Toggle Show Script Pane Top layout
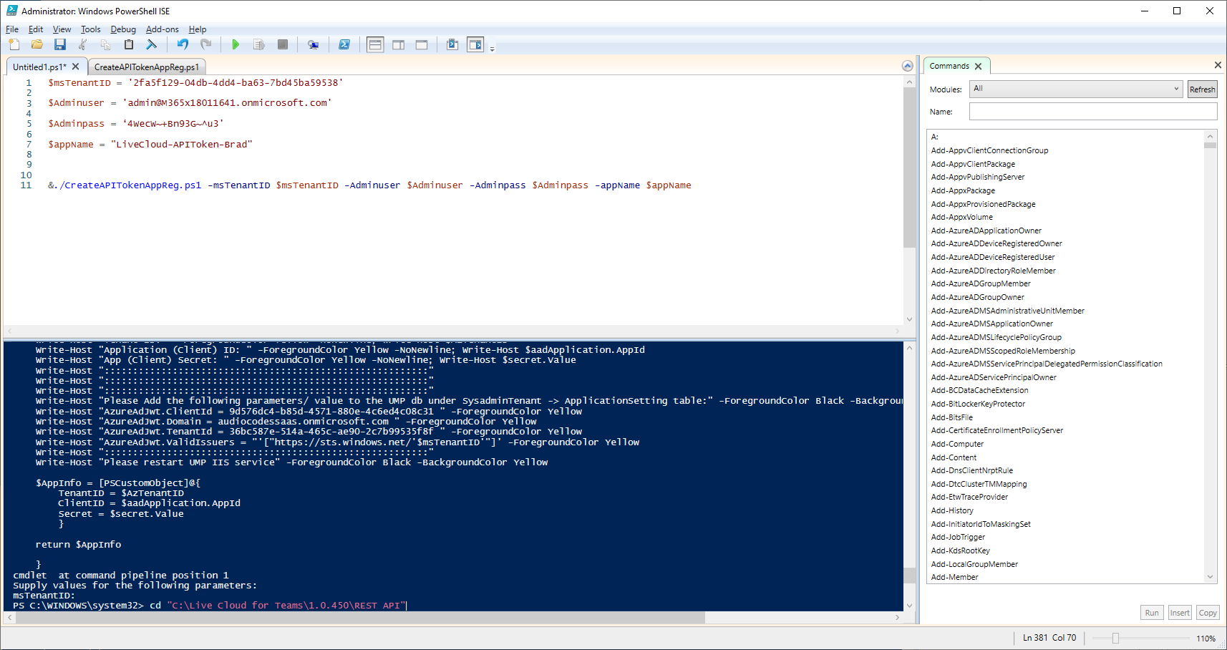The height and width of the screenshot is (650, 1227). (x=375, y=44)
